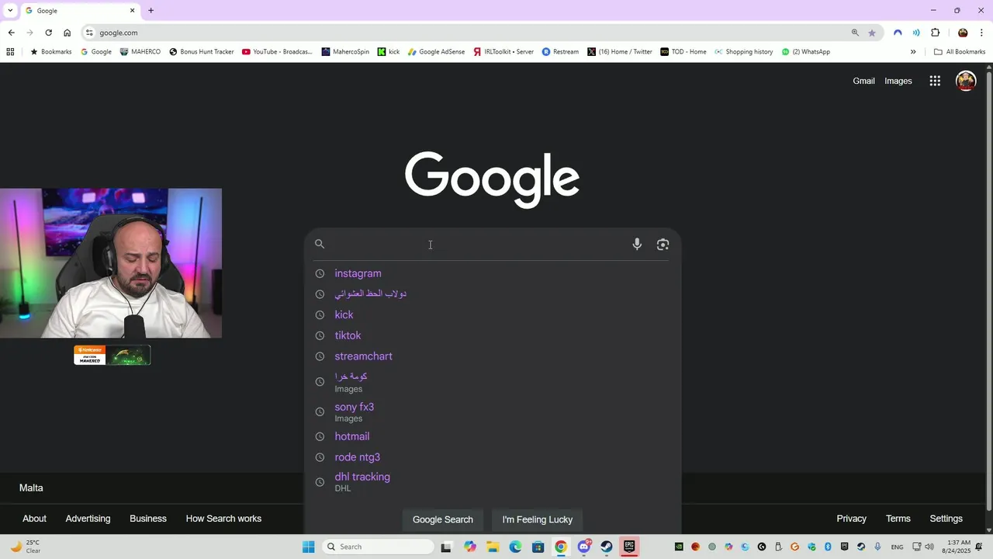Screen dimensions: 993x559
Task: Open the How Search works link
Action: 223,519
